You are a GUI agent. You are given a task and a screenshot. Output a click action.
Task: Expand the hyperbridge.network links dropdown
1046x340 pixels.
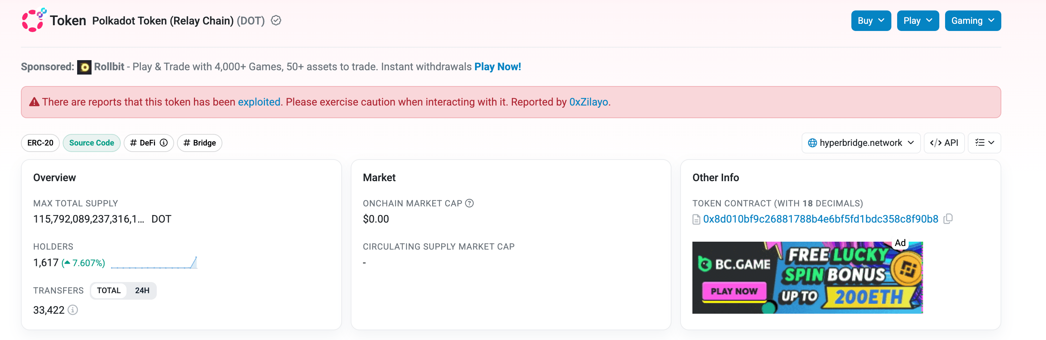click(x=861, y=143)
